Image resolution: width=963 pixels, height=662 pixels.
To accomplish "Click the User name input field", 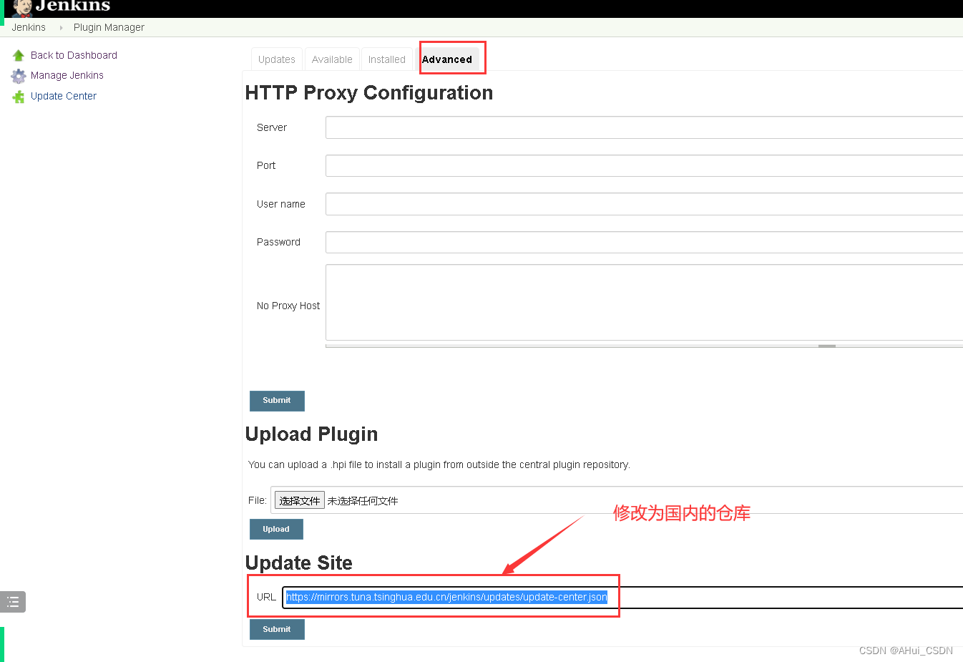I will pos(644,204).
